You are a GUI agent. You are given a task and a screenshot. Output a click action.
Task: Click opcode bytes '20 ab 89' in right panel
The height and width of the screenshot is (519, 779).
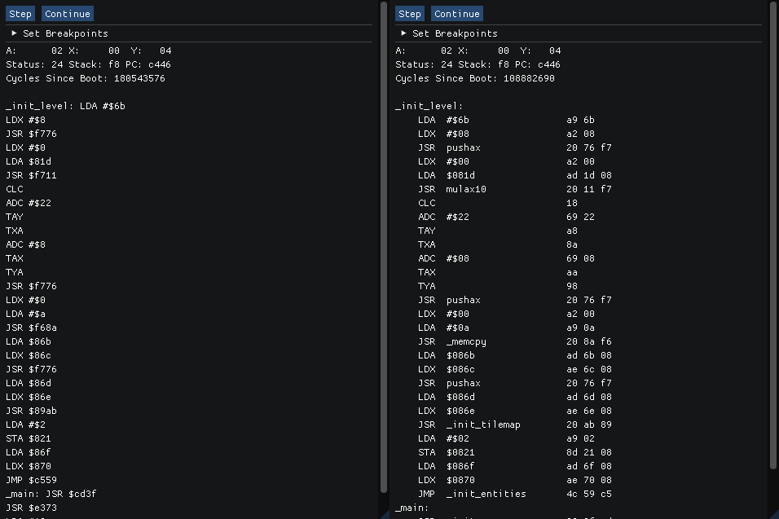[589, 424]
